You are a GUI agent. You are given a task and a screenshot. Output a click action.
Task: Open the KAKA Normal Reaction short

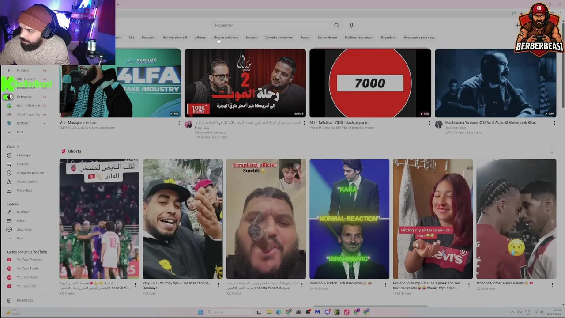coord(349,219)
